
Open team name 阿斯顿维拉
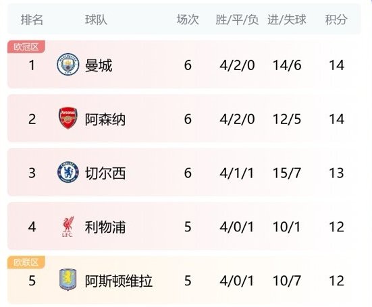pos(119,281)
